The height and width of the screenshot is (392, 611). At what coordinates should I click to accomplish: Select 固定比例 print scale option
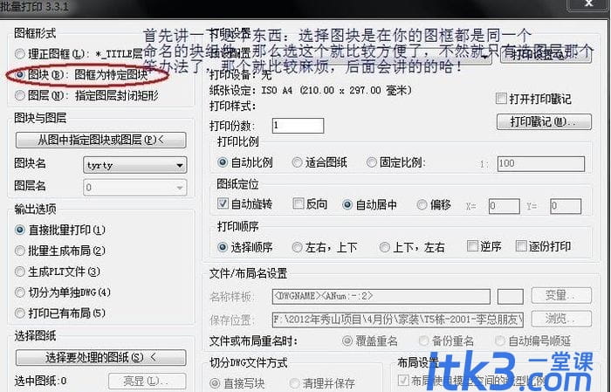coord(371,162)
